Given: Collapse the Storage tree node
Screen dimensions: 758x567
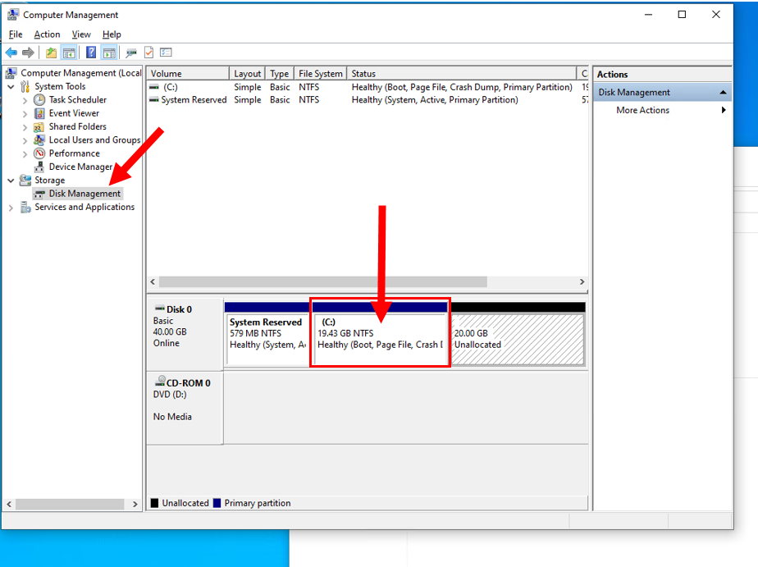Looking at the screenshot, I should pyautogui.click(x=11, y=181).
